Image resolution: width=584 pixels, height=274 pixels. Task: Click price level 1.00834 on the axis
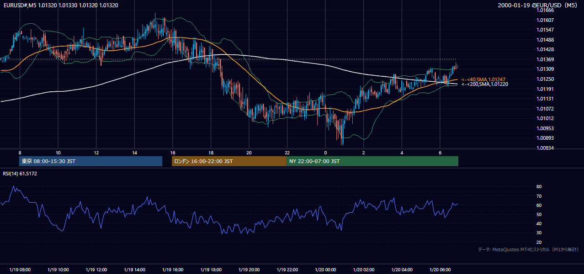pyautogui.click(x=545, y=148)
